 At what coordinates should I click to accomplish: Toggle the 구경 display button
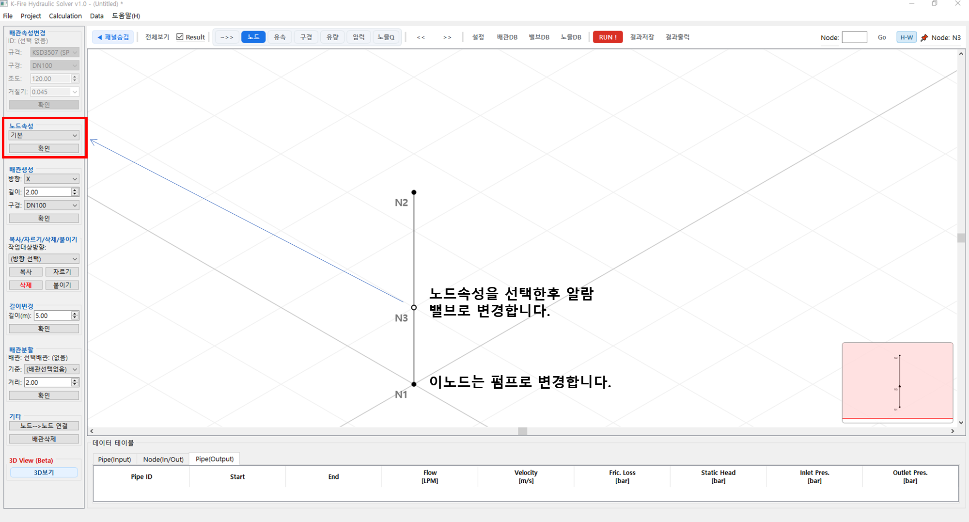pyautogui.click(x=306, y=37)
